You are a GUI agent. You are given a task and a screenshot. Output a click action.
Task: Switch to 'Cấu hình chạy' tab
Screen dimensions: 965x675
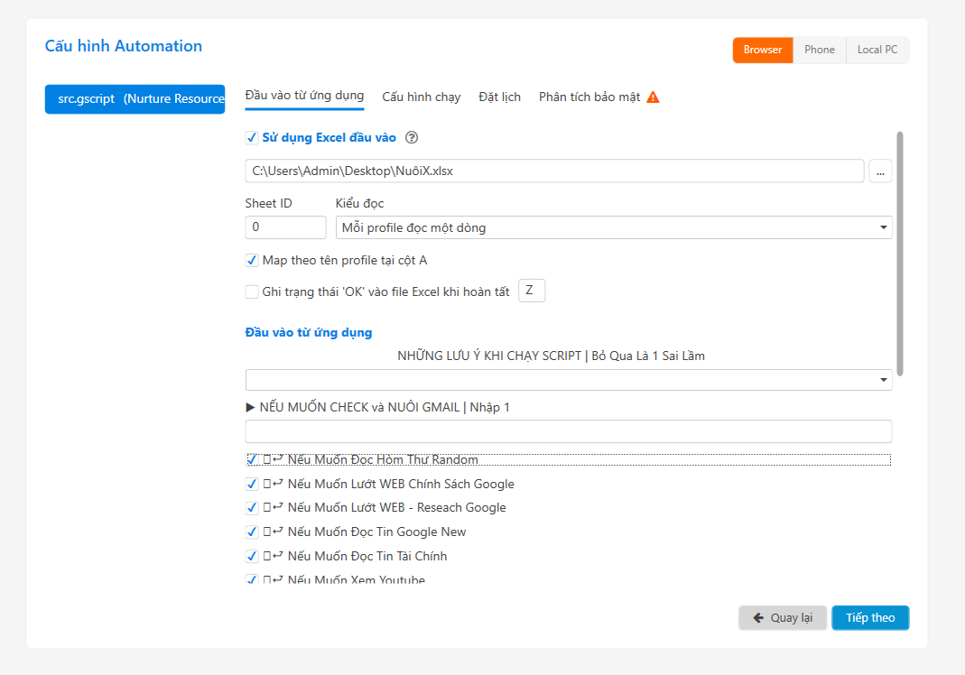click(421, 97)
